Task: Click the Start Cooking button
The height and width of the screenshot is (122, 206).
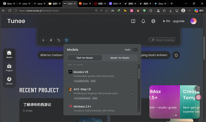Action: point(163,40)
